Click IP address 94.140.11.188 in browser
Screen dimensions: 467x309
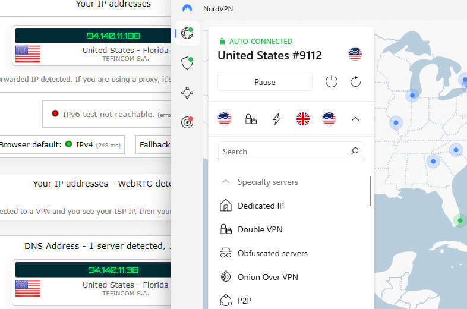[x=113, y=36]
